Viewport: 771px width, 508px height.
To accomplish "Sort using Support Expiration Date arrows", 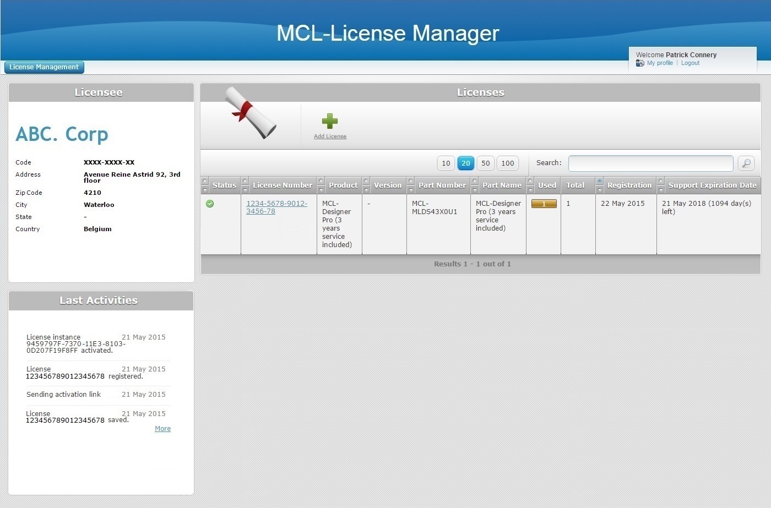I will click(x=661, y=185).
